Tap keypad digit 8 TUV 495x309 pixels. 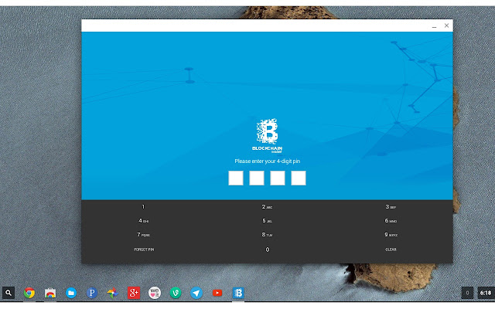pyautogui.click(x=267, y=235)
